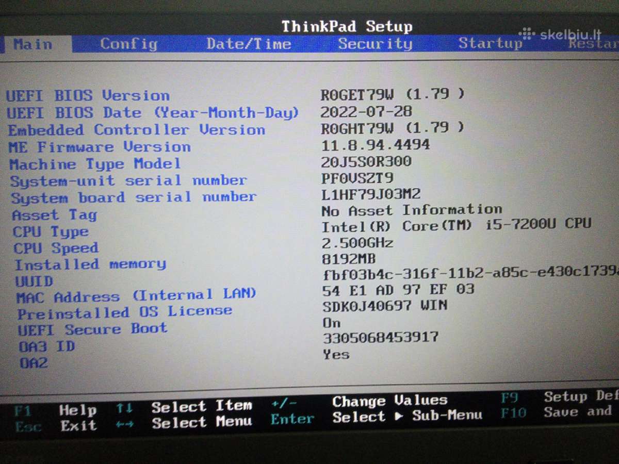Select the UUID label
The height and width of the screenshot is (464, 619).
pos(35,281)
